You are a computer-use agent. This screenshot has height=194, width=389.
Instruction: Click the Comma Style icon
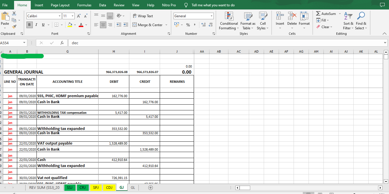point(194,25)
